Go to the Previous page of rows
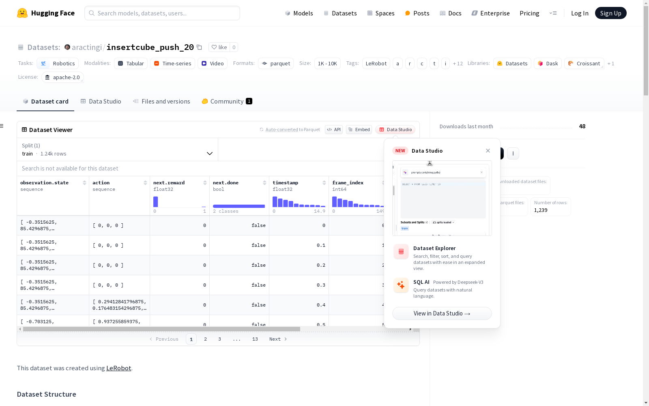The height and width of the screenshot is (406, 649). click(164, 339)
